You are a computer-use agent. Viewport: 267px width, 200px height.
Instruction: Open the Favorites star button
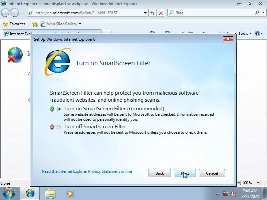pos(14,24)
